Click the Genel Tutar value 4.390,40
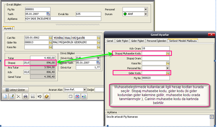217x127 pixels. [x=43, y=77]
